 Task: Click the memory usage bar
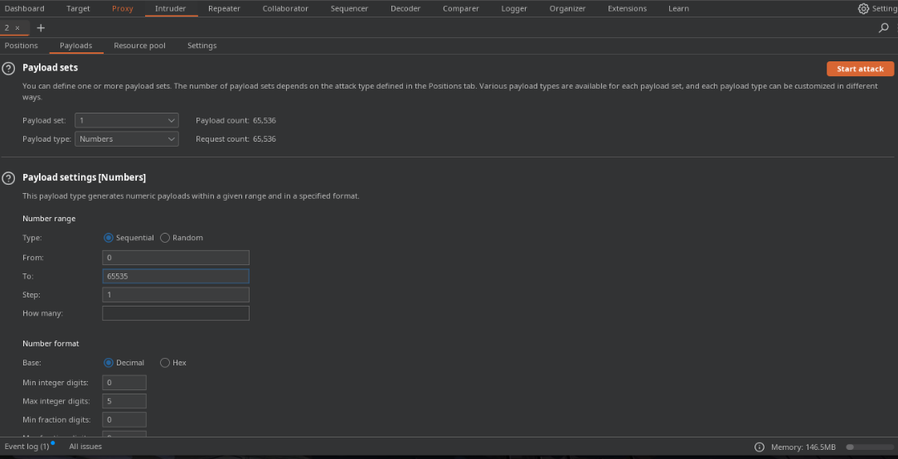pyautogui.click(x=869, y=447)
